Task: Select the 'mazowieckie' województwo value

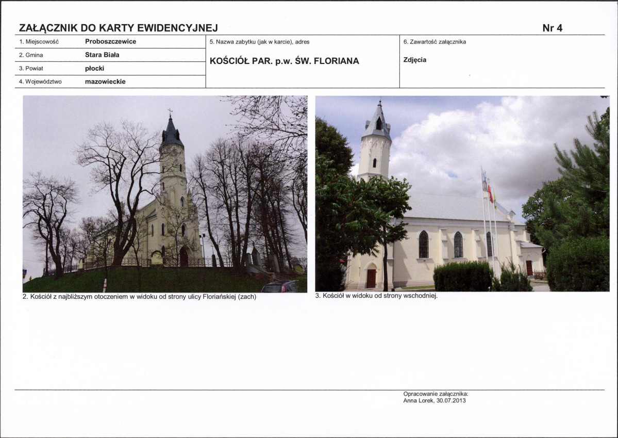Action: (105, 82)
